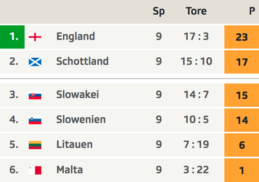The image size is (259, 182).
Task: Open the Litauen team entry
Action: [x=74, y=144]
